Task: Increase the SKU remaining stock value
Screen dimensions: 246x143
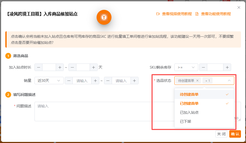Action: tap(227, 68)
